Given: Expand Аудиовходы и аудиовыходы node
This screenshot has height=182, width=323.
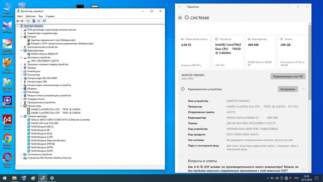Looking at the screenshot, I should pyautogui.click(x=21, y=33).
